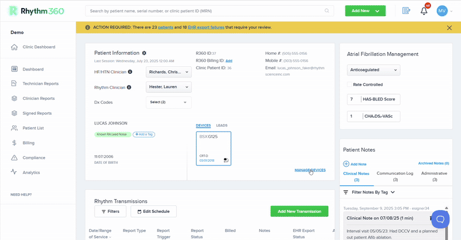Click the patient search input field

(x=209, y=11)
